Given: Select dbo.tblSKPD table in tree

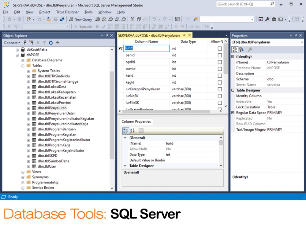Looking at the screenshot, I should pyautogui.click(x=48, y=156).
